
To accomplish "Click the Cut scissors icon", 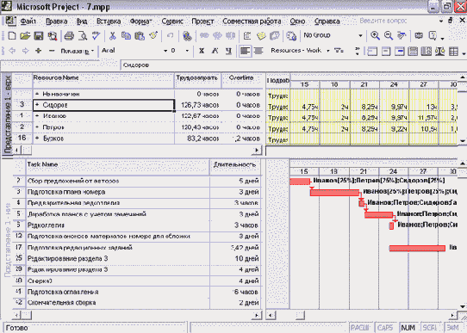I will 112,36.
